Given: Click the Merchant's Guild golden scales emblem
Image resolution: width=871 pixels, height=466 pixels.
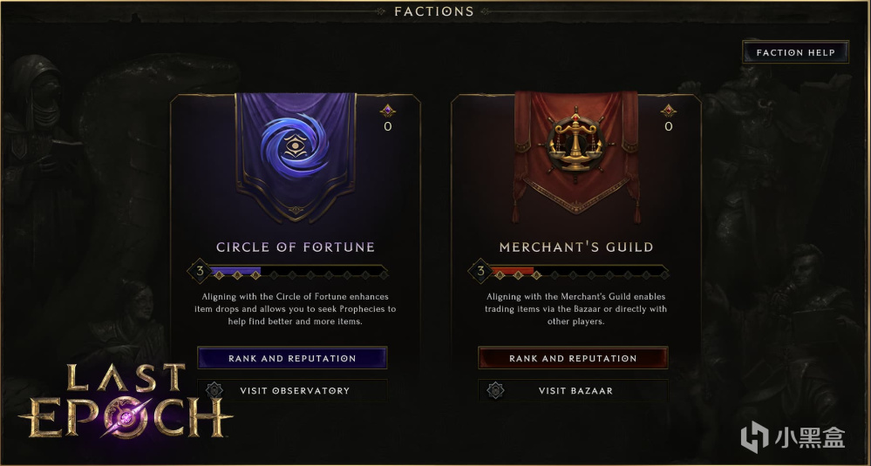Looking at the screenshot, I should [575, 143].
